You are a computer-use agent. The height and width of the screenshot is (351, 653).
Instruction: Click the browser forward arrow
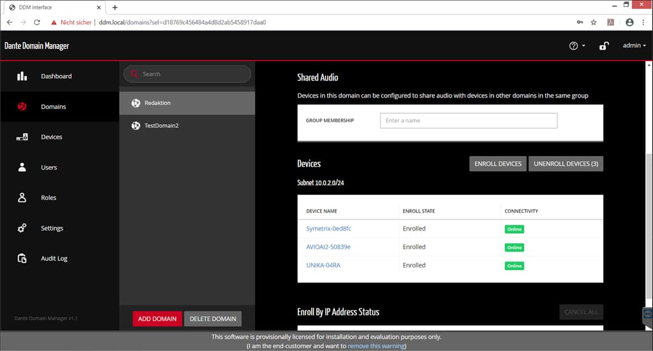24,22
